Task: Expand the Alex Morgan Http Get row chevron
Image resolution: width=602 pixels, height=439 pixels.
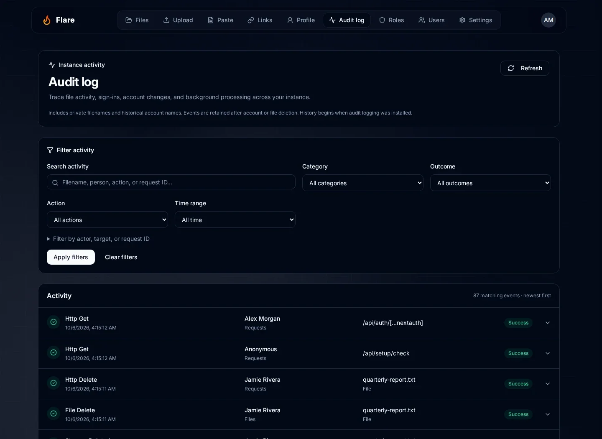Action: pyautogui.click(x=548, y=323)
